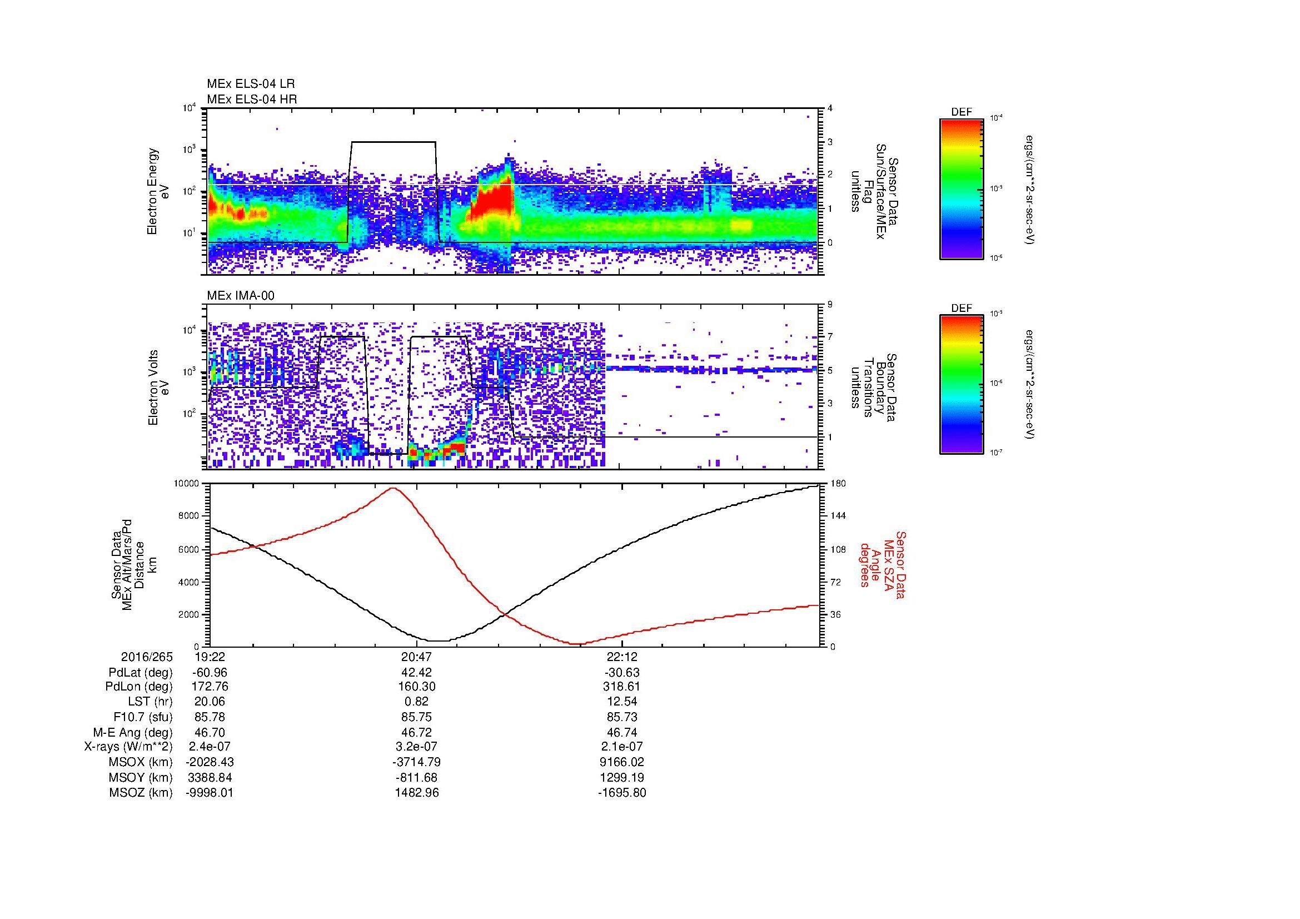Click the '144' SZA axis tick label
The image size is (1300, 919).
pyautogui.click(x=838, y=516)
